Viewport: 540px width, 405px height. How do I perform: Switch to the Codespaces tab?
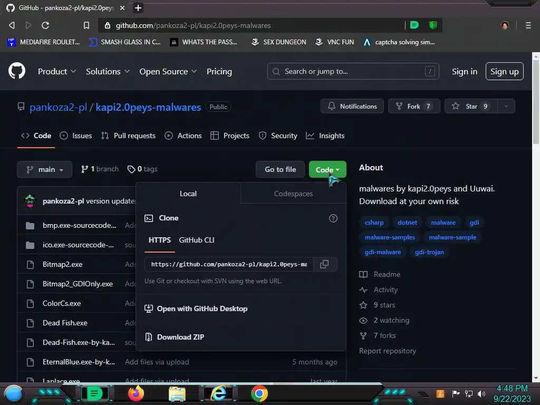click(x=293, y=194)
